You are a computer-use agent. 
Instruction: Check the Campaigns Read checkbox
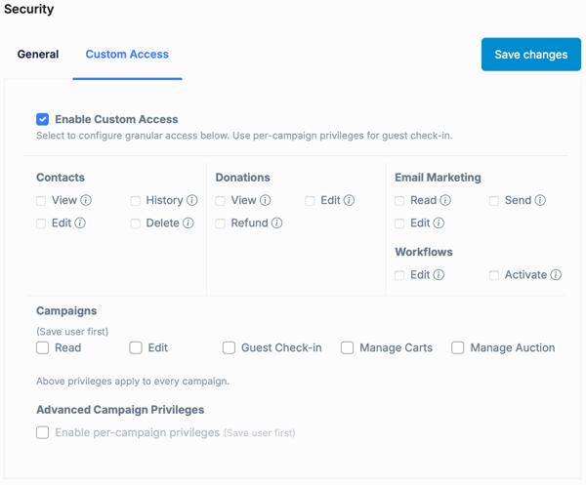43,347
